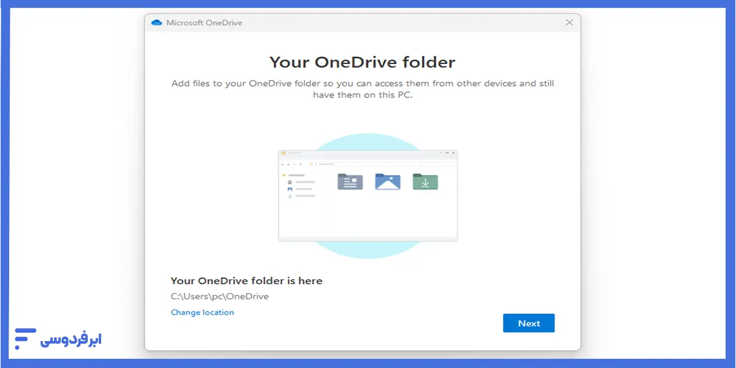This screenshot has width=736, height=368.
Task: Click the 'Microsoft OneDrive' title text
Action: [x=204, y=23]
